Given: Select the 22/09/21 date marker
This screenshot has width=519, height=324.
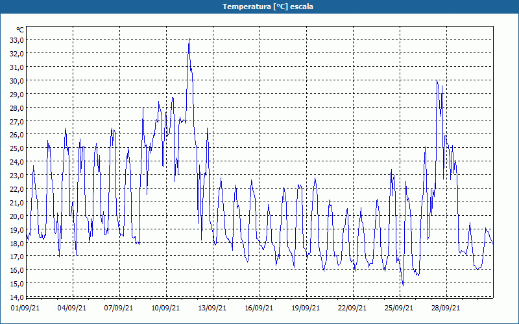Looking at the screenshot, I should tap(353, 308).
